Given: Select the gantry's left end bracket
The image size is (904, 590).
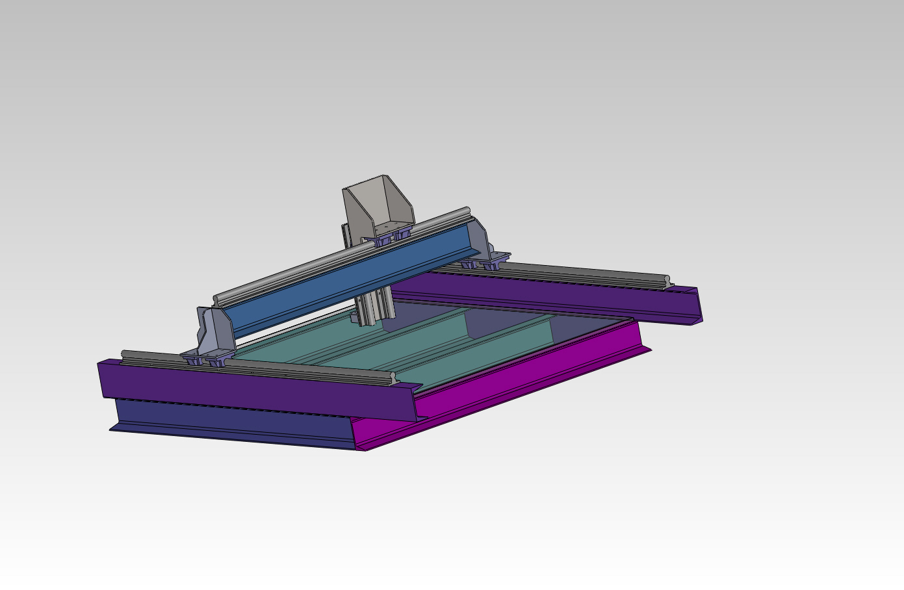Looking at the screenshot, I should [x=215, y=330].
